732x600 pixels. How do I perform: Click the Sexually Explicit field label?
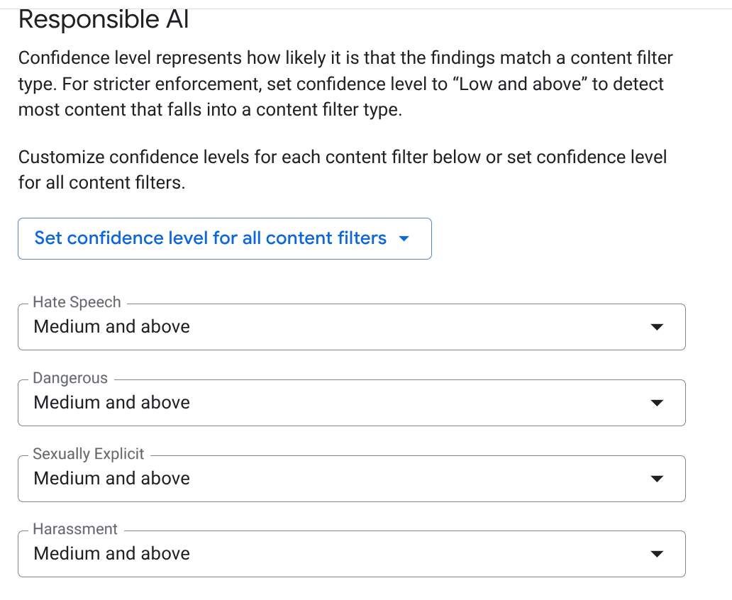point(89,454)
